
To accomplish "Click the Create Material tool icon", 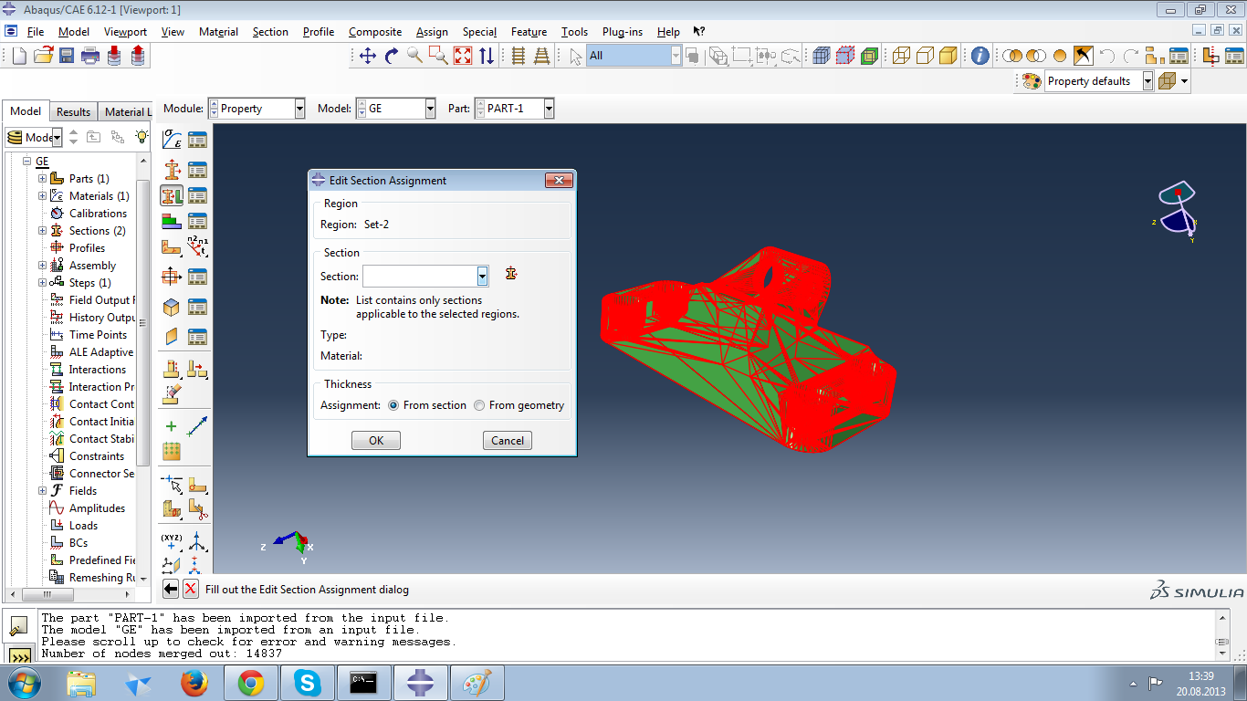I will pyautogui.click(x=172, y=140).
